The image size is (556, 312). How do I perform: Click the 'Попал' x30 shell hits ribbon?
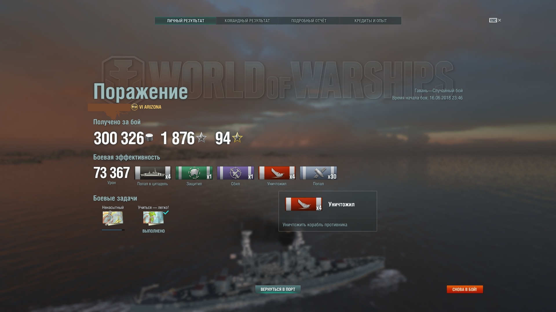coord(318,173)
